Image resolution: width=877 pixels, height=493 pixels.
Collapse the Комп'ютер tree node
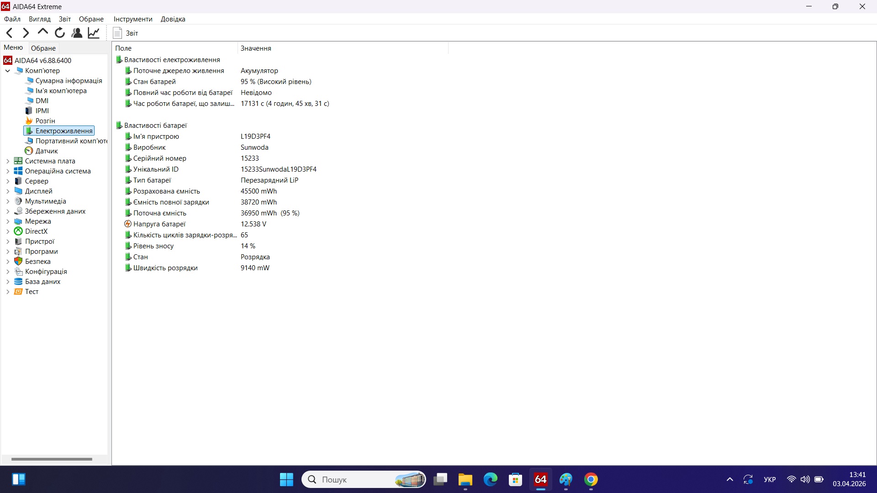click(x=7, y=71)
